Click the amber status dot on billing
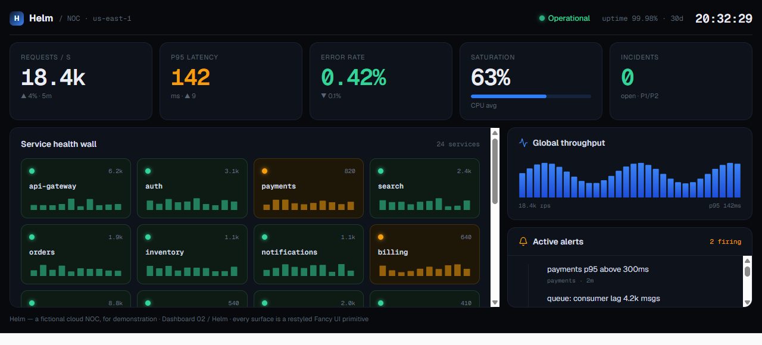 [381, 237]
